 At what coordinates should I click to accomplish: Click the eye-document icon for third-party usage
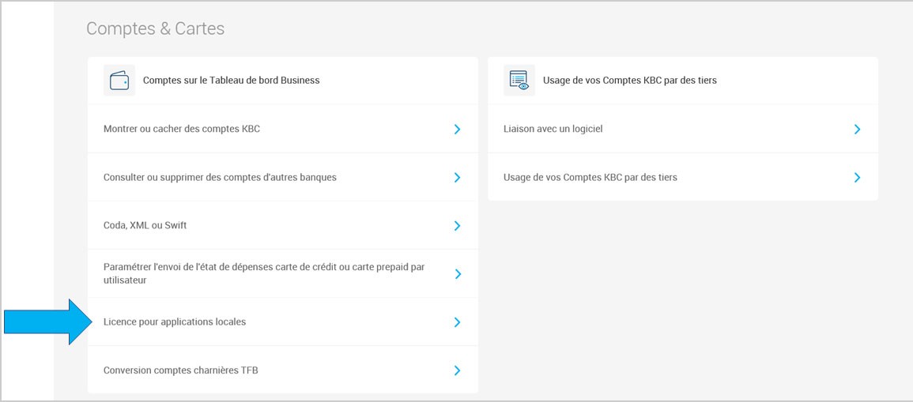click(519, 81)
